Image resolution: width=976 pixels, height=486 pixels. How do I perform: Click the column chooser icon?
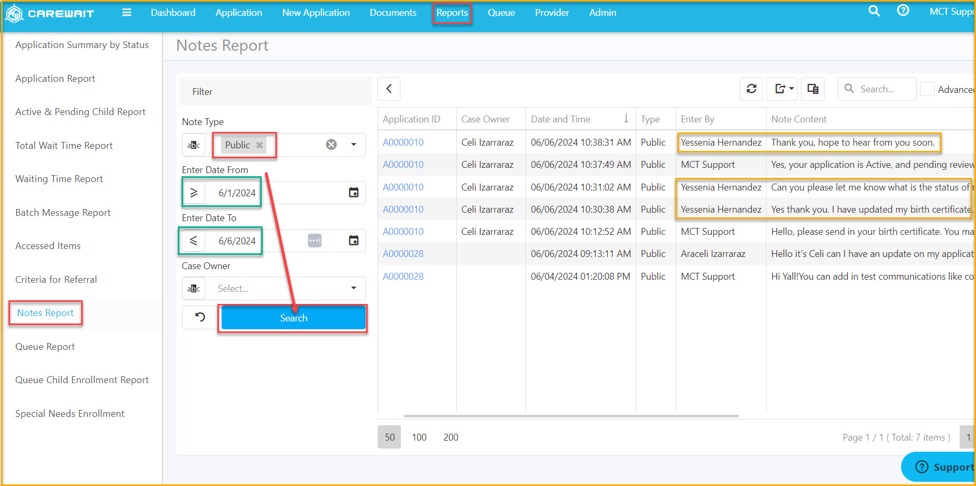coord(812,89)
